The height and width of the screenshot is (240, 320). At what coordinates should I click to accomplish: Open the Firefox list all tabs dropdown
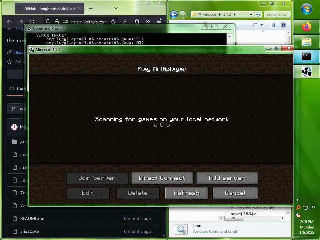(116, 8)
